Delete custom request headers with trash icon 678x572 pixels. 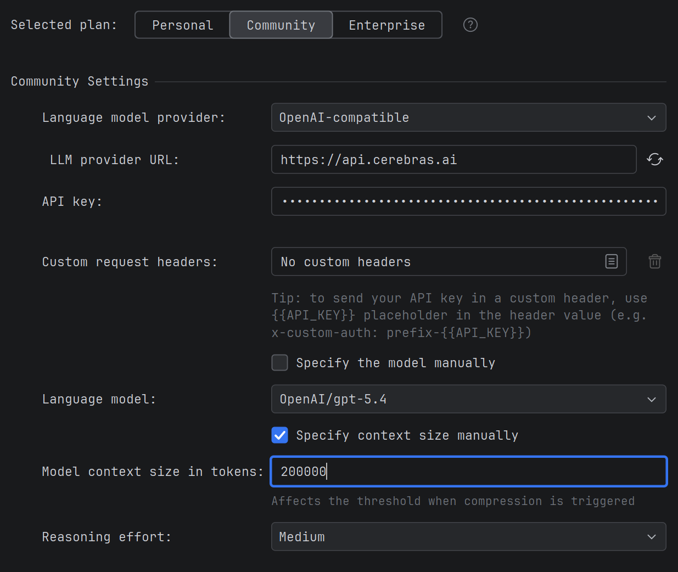pos(654,261)
